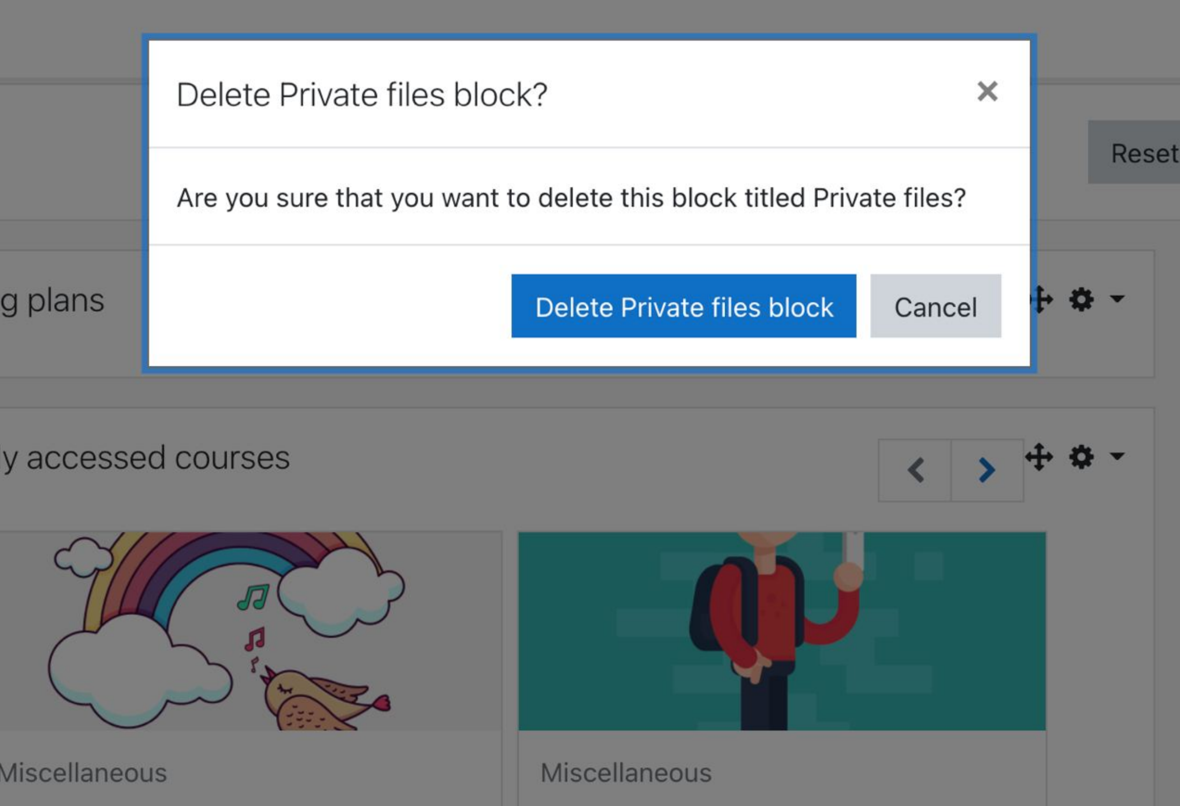Expand dropdown caret beside recently accessed courses gear
The height and width of the screenshot is (806, 1180).
click(1117, 456)
